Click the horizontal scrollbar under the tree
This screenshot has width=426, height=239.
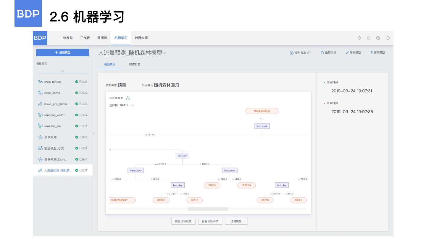(208, 209)
